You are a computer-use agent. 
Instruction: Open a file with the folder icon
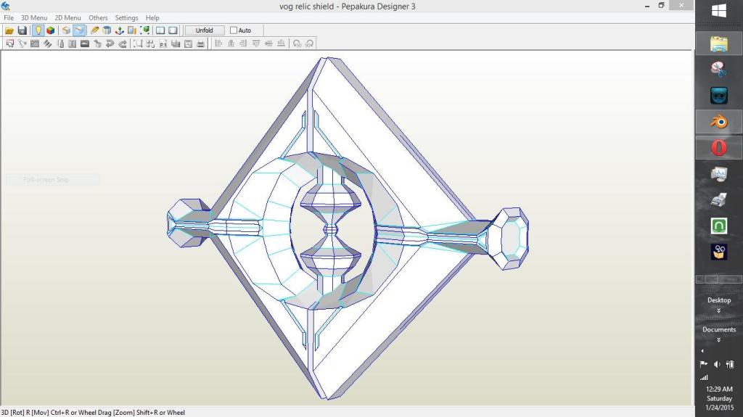[9, 30]
